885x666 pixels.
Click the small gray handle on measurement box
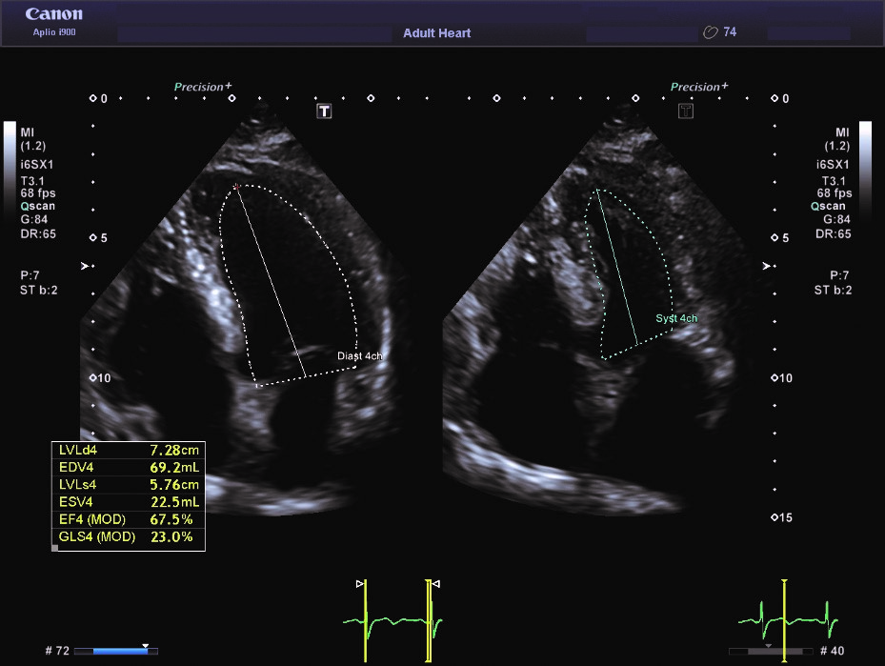pos(55,549)
